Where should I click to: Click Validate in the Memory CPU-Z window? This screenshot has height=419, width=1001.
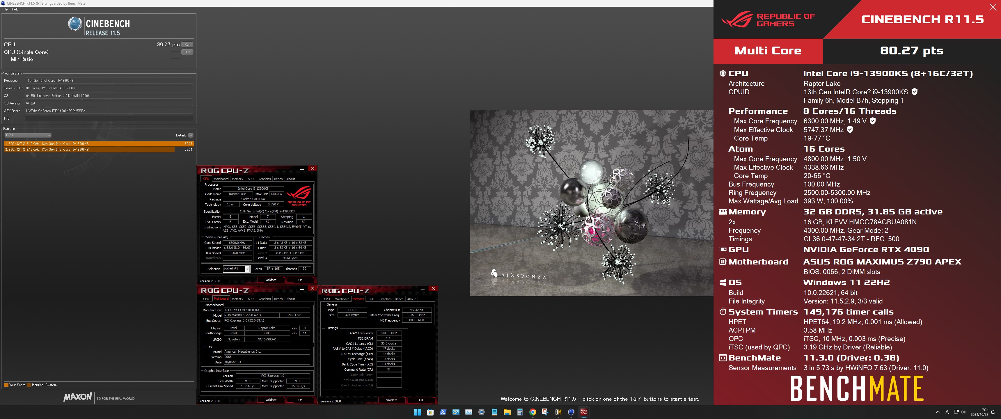pos(392,400)
